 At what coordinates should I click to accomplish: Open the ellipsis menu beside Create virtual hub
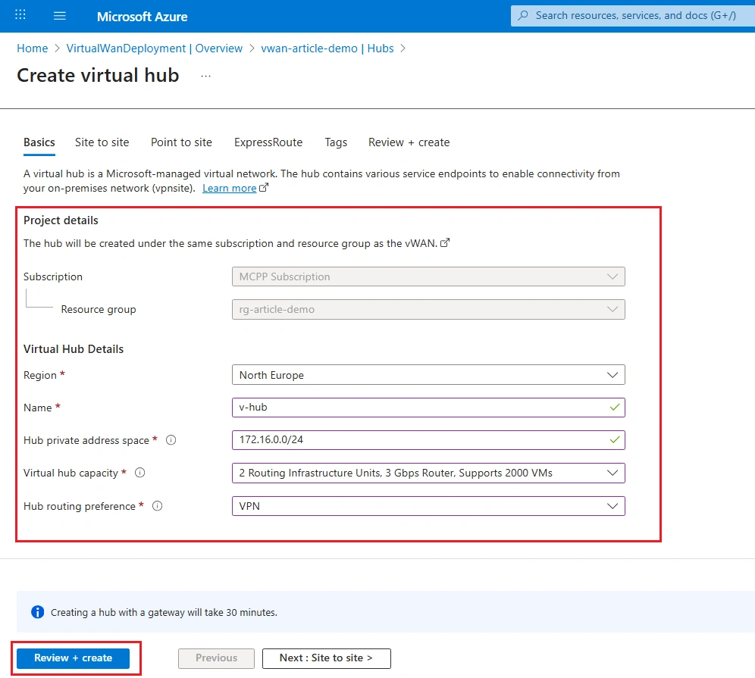tap(205, 76)
